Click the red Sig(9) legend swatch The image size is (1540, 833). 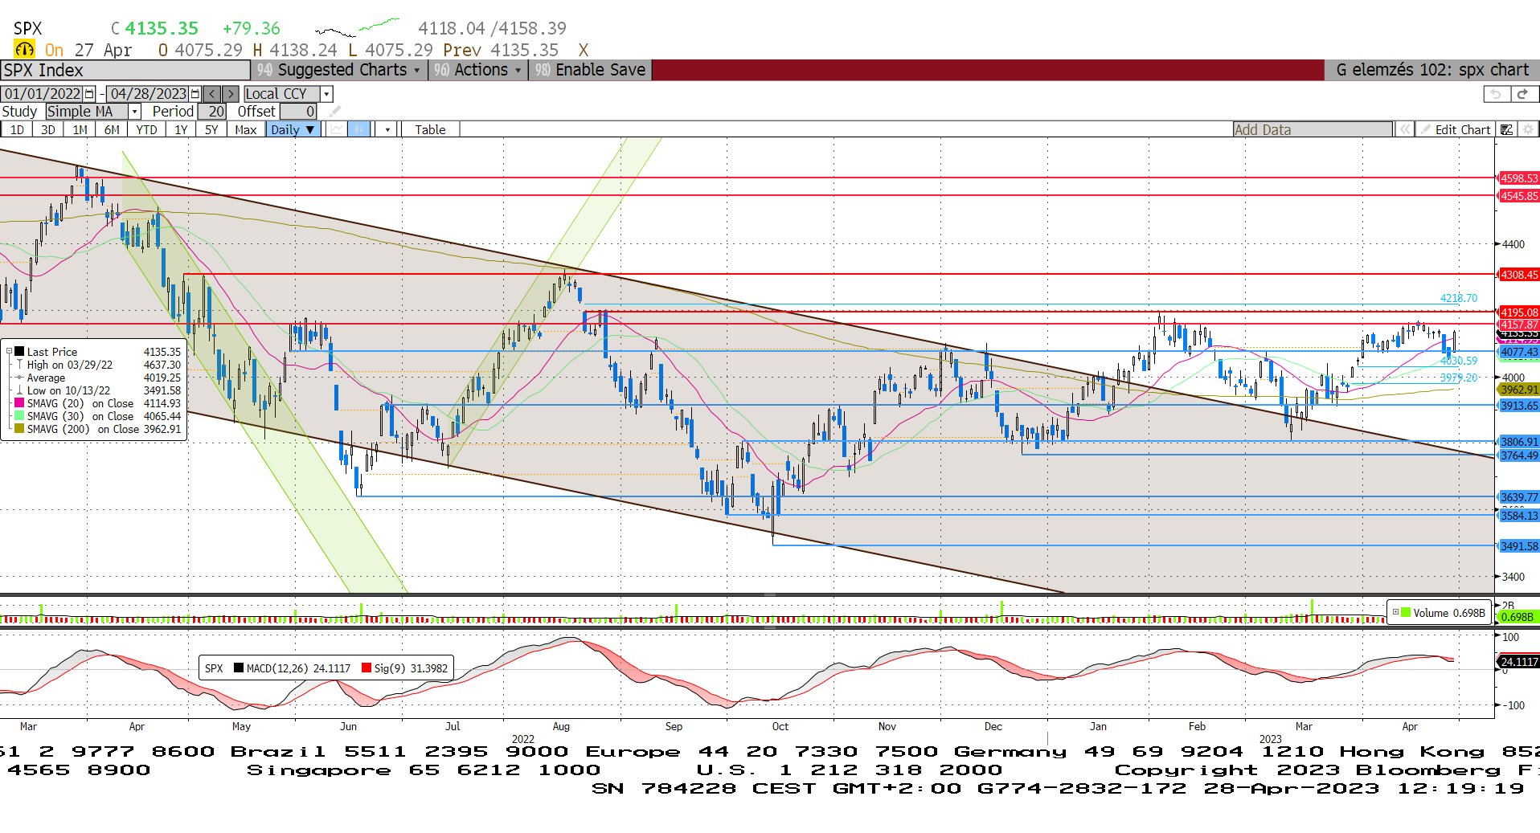[x=367, y=668]
